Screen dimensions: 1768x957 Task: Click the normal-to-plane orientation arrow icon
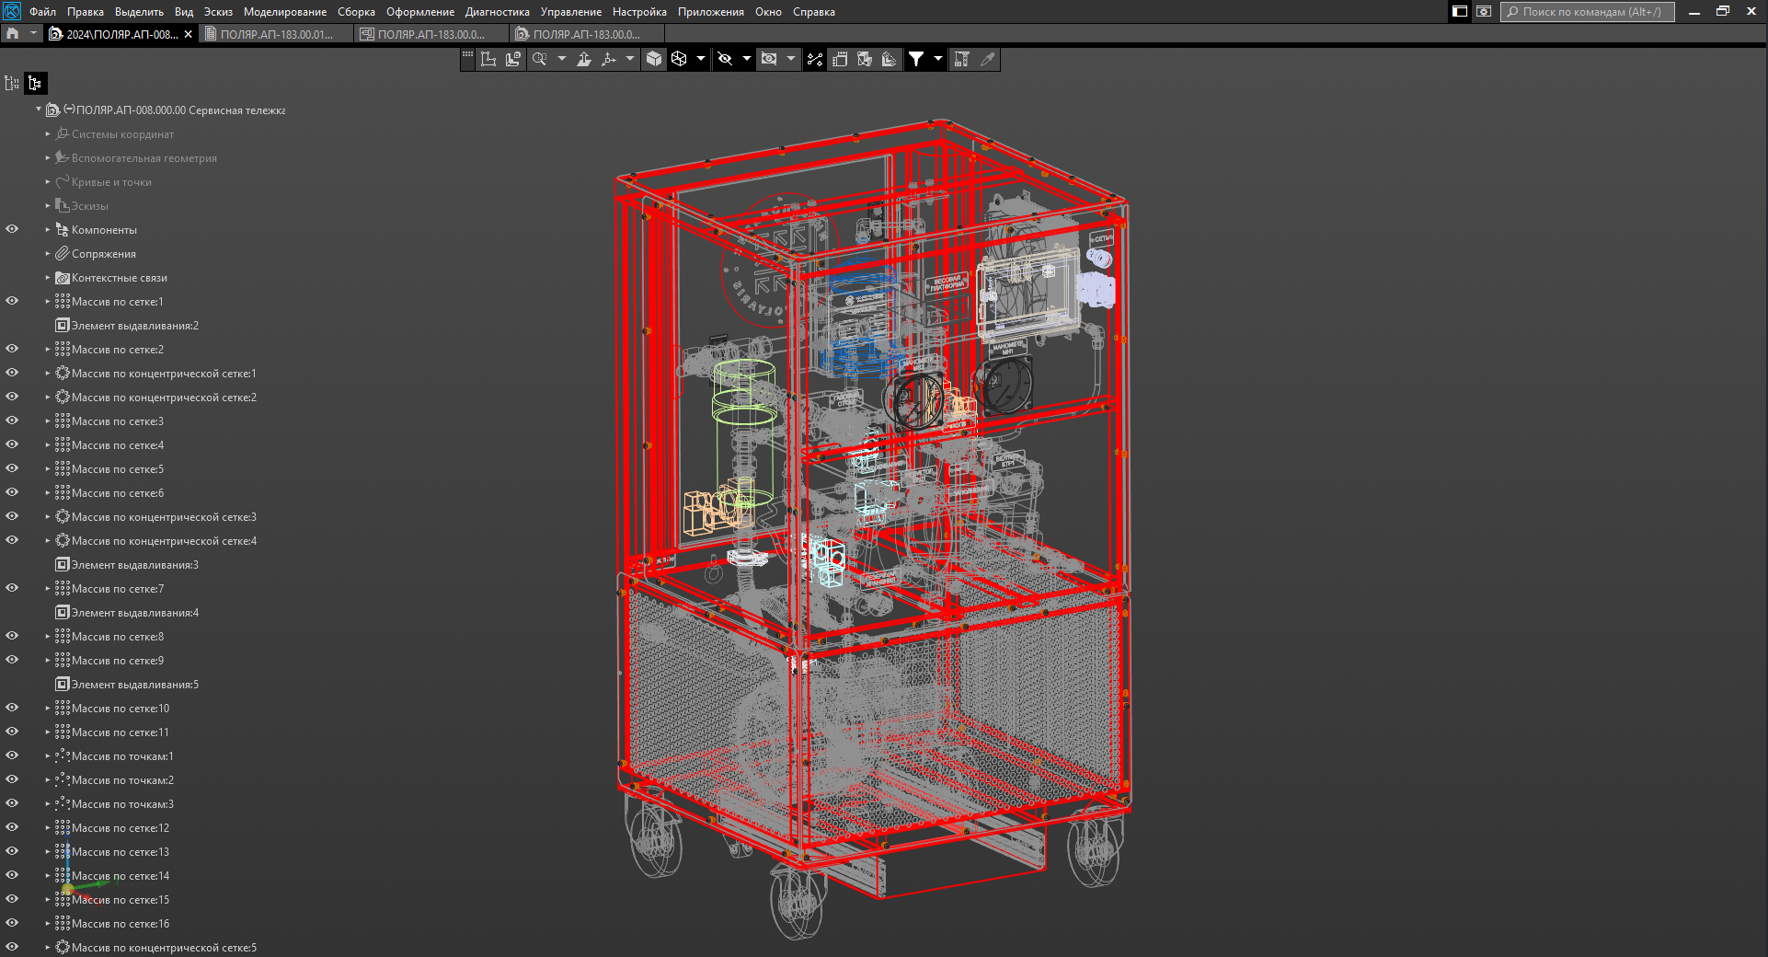[x=583, y=59]
